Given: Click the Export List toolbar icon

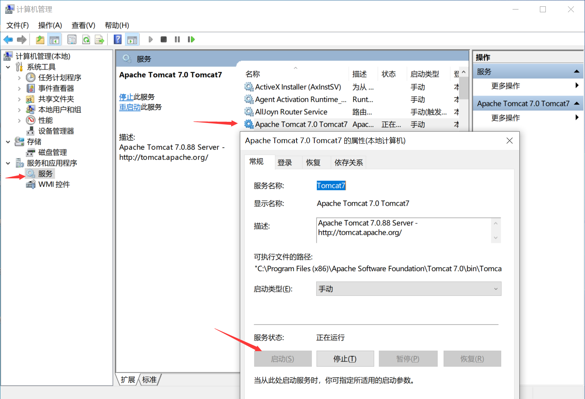Looking at the screenshot, I should 99,40.
